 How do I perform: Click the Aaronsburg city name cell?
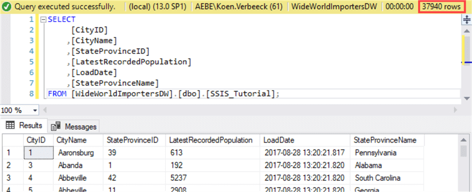(79, 153)
